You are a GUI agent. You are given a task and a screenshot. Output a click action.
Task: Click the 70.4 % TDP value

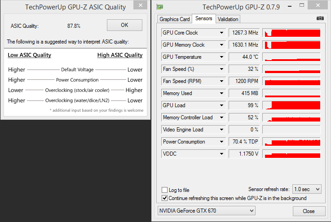coord(244,142)
